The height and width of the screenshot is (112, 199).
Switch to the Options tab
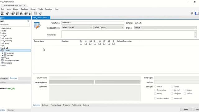86,105
